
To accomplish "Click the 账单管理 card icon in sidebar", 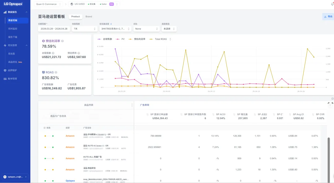I will tap(5, 79).
